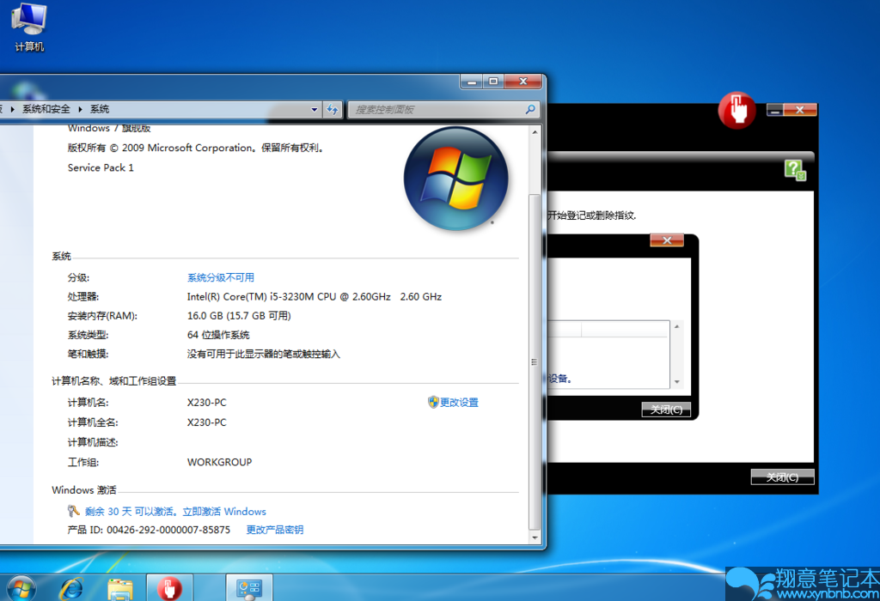Minimize the System control panel window
The image size is (880, 601).
(x=472, y=82)
